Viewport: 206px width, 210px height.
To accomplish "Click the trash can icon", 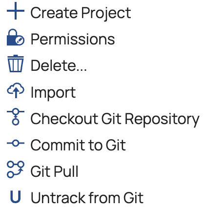I will pyautogui.click(x=16, y=63).
